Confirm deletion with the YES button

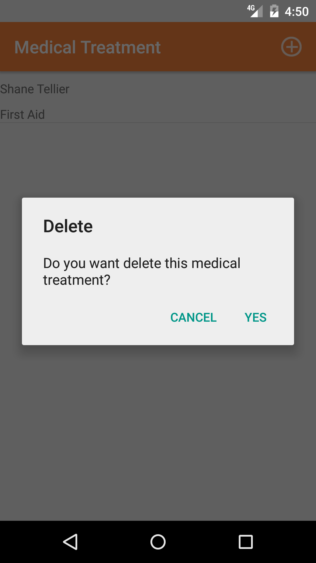pos(255,318)
